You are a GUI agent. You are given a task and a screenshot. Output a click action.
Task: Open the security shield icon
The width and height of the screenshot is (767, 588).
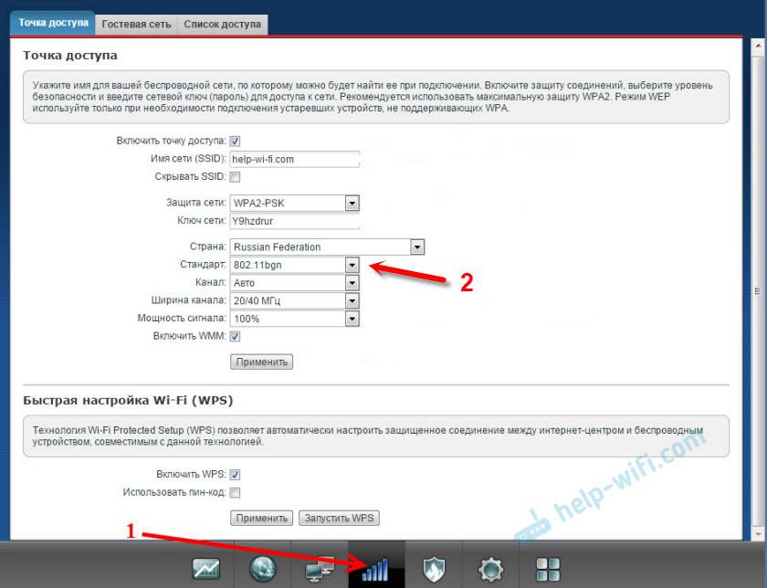[432, 570]
